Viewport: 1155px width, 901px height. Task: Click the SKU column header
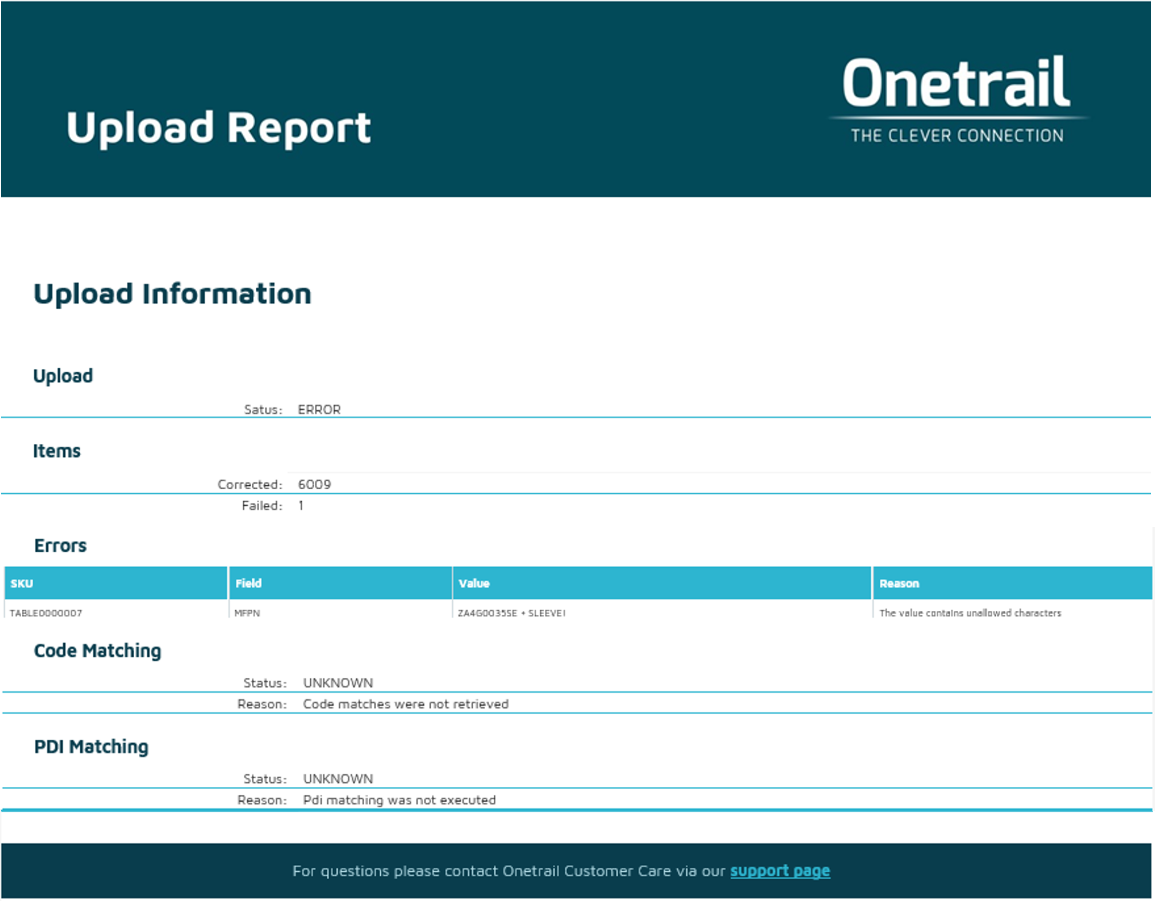pos(22,583)
